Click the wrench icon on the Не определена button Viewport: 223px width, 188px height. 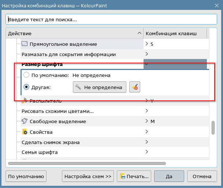coord(78,87)
